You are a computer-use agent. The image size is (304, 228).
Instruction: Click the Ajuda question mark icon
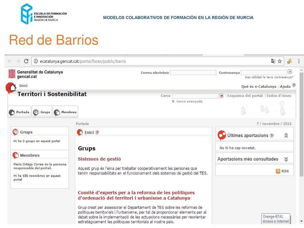(294, 85)
